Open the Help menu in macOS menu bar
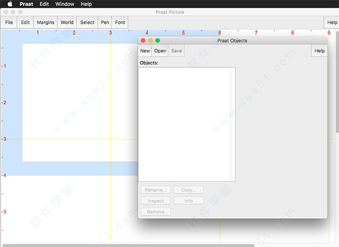 86,4
